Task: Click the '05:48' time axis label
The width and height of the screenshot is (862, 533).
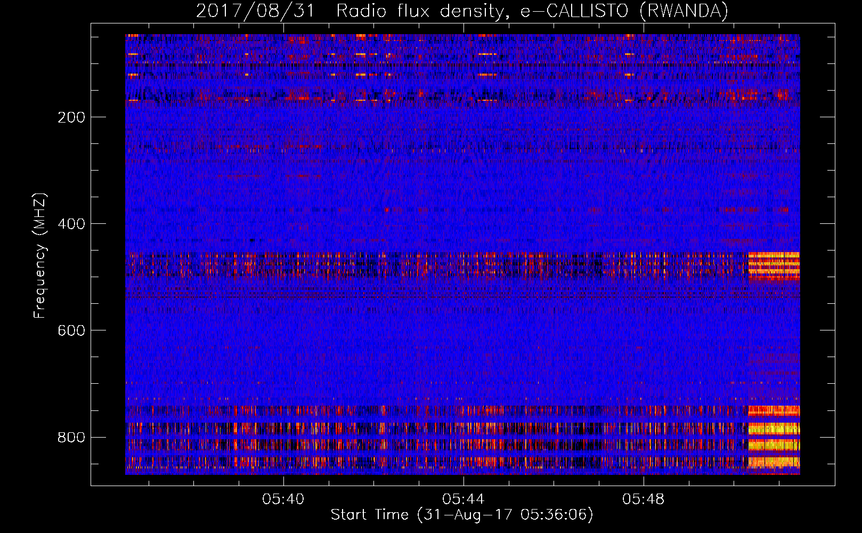Action: [x=644, y=499]
